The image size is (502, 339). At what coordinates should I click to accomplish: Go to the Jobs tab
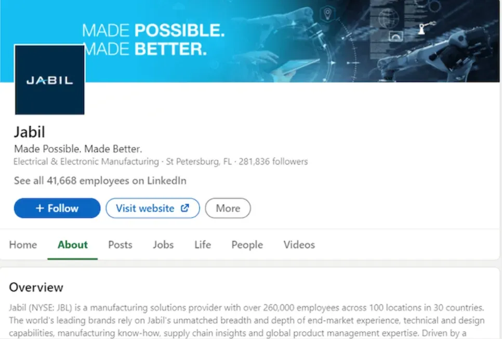coord(163,245)
